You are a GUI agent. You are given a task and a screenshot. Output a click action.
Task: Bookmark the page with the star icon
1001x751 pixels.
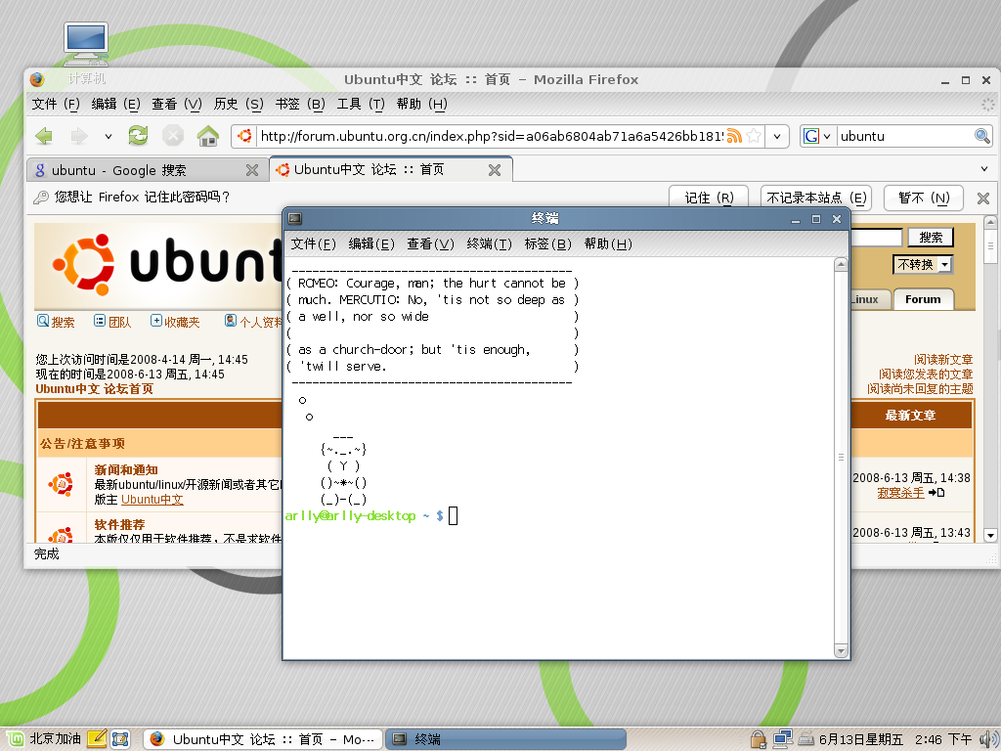[x=754, y=135]
